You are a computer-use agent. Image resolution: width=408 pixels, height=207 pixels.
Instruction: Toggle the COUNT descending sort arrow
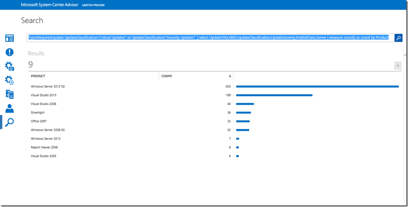[x=230, y=76]
